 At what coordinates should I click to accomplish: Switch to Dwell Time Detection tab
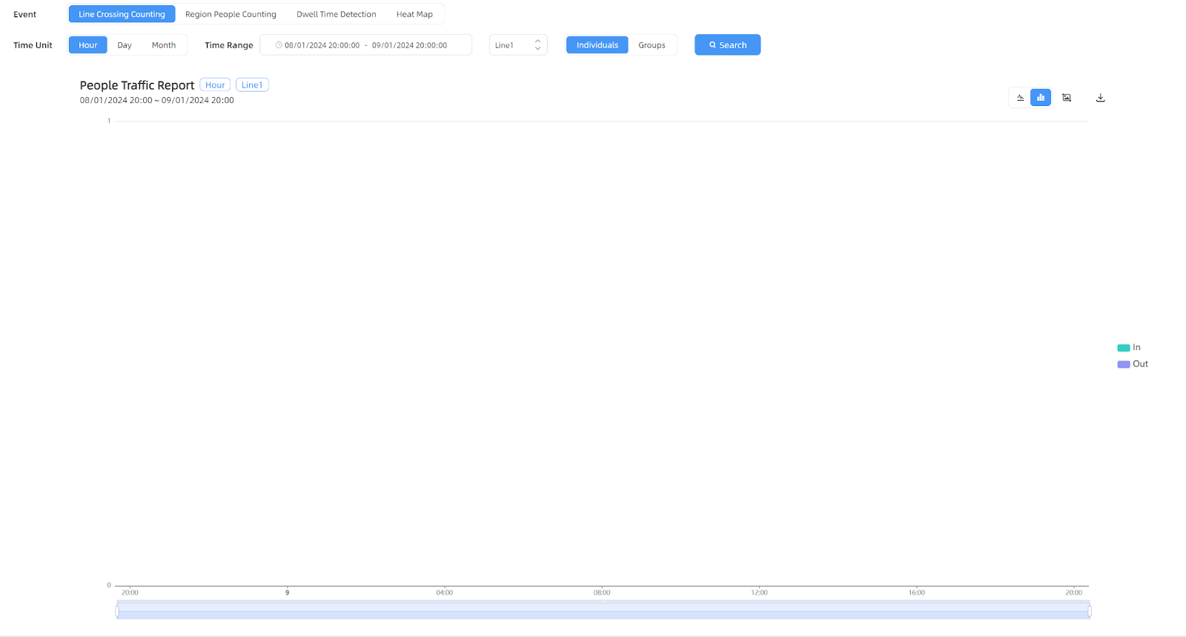pyautogui.click(x=337, y=14)
